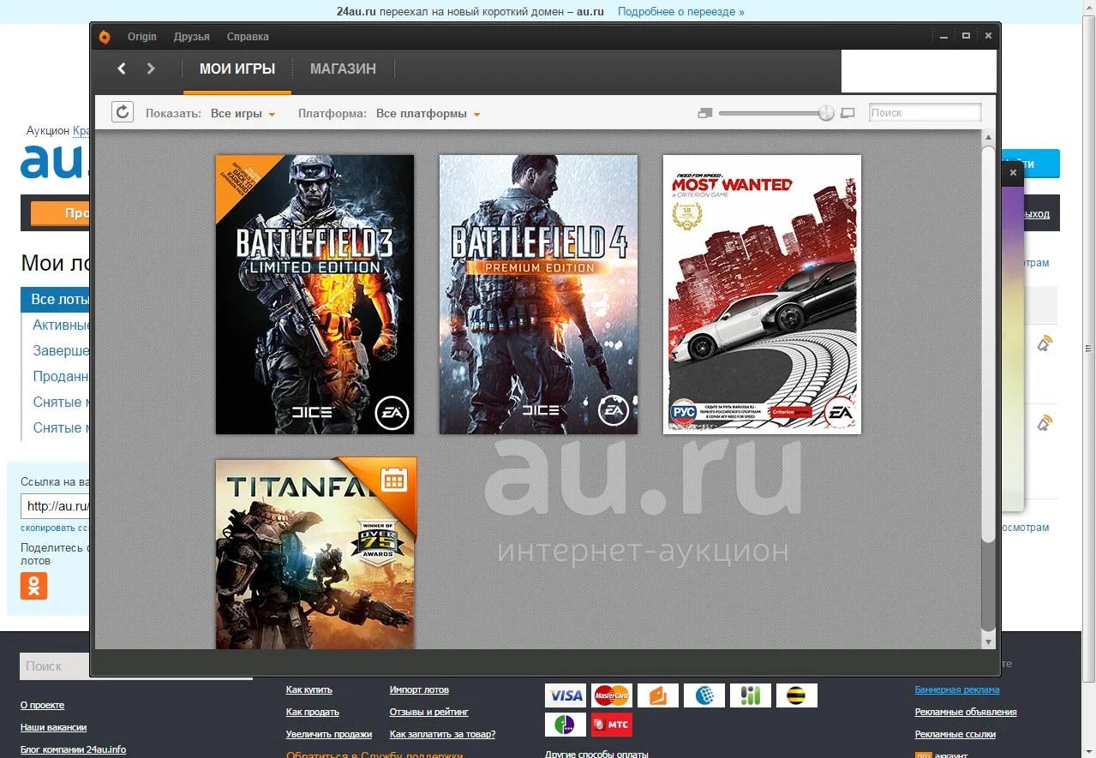Select the Battlefield 4 Premium Edition cover

coord(538,295)
